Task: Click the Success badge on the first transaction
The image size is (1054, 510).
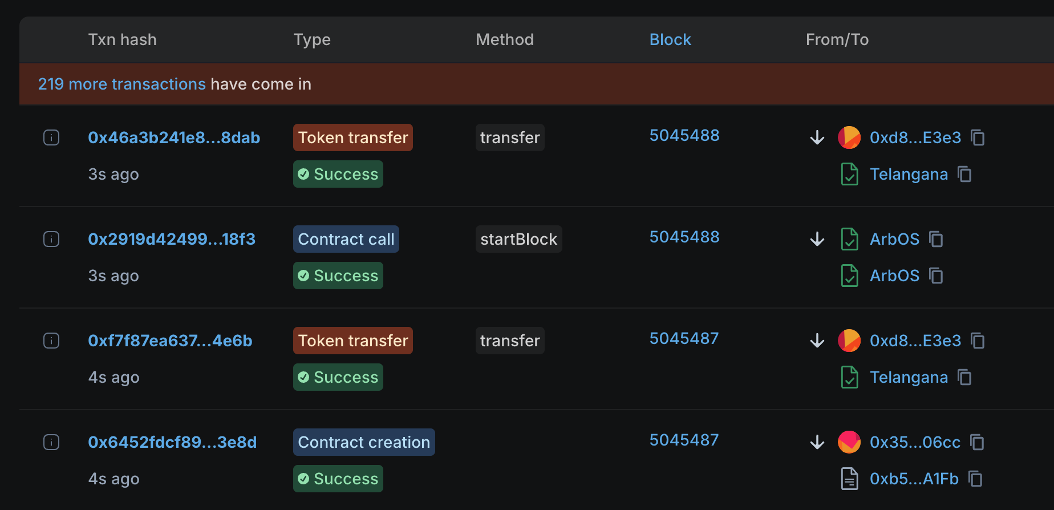Action: 338,174
